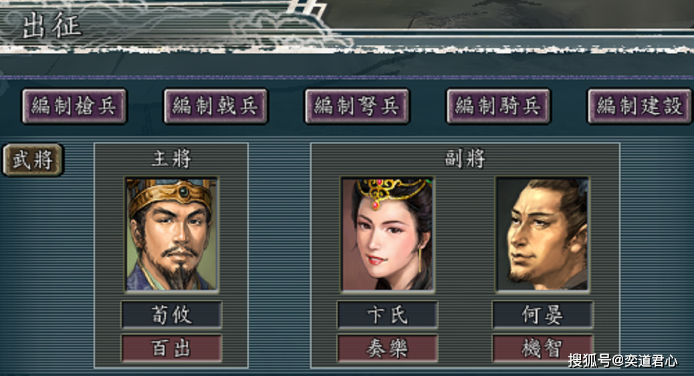Screen dimensions: 694x376
Task: Click the portrait of main general 荀攸
Action: tap(171, 234)
